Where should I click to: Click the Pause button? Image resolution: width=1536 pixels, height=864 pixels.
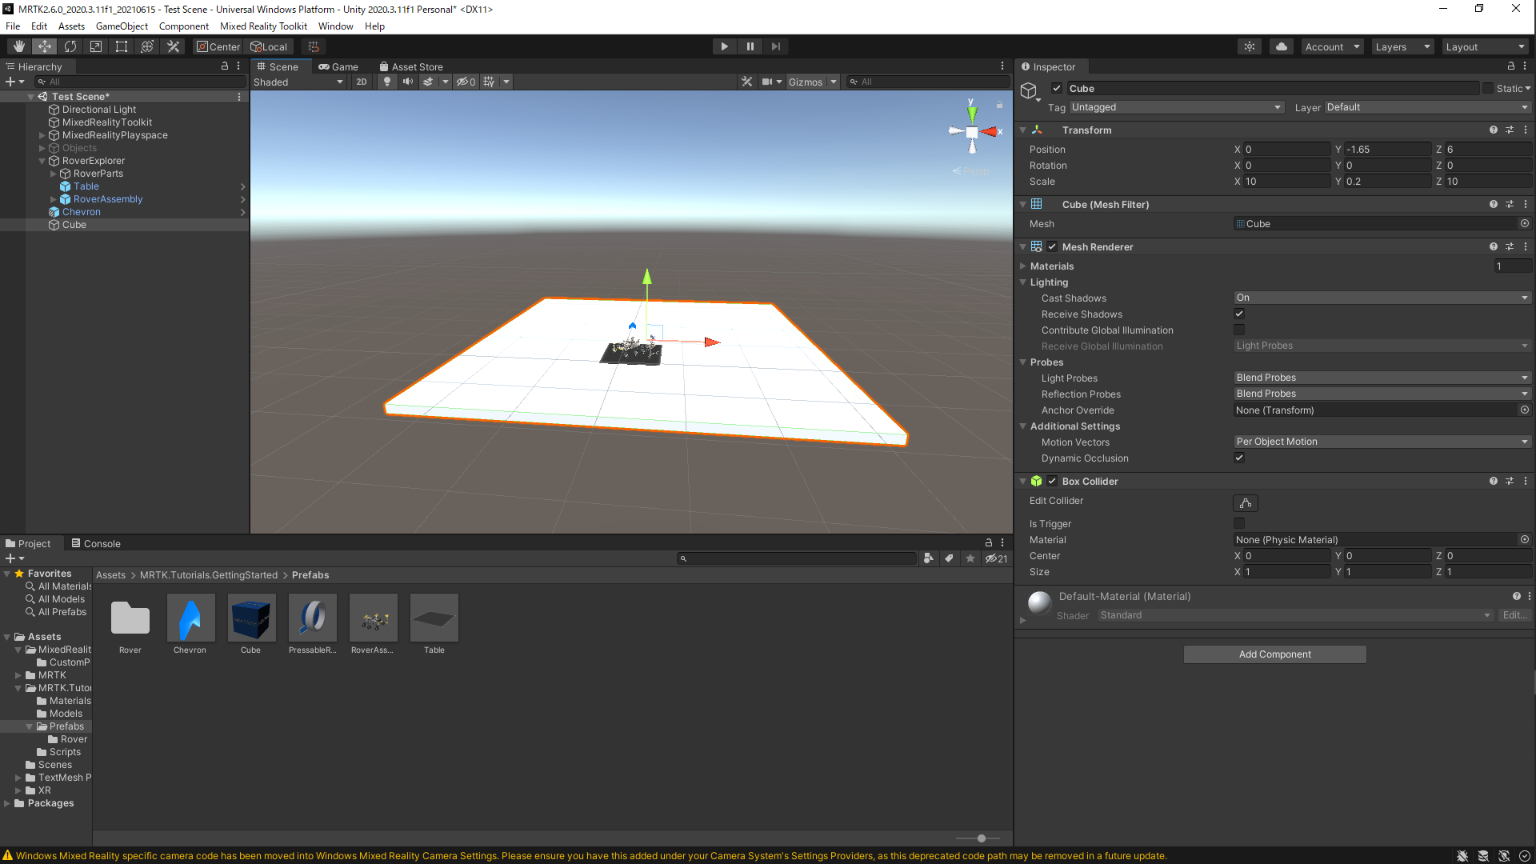750,46
